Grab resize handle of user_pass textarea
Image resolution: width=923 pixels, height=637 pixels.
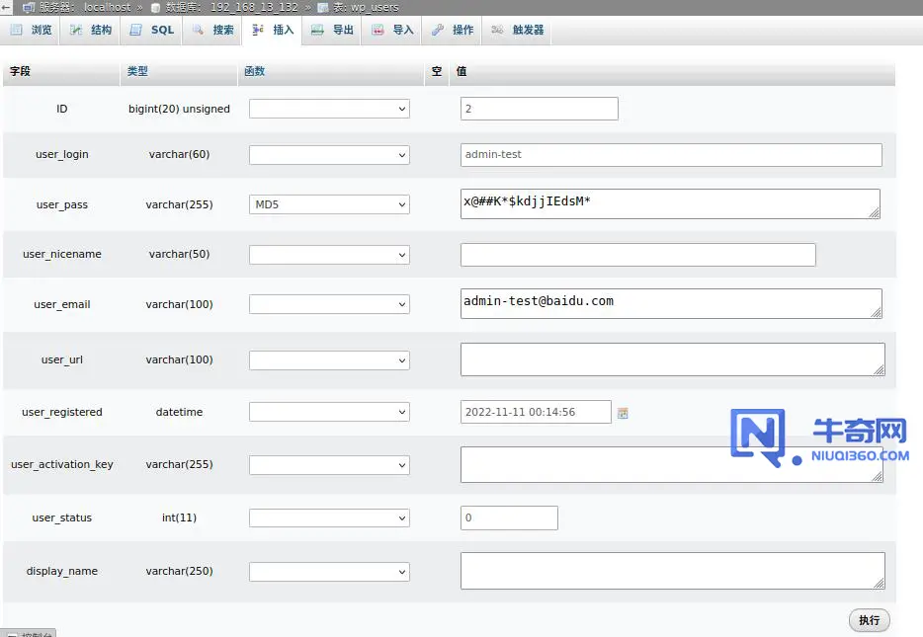point(875,213)
